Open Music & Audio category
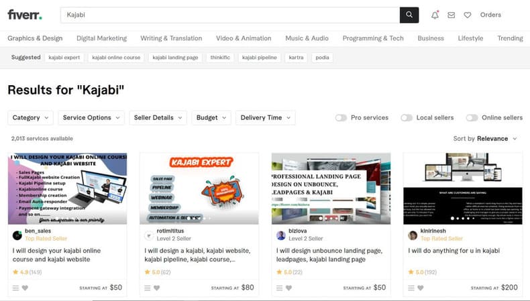Image resolution: width=530 pixels, height=301 pixels. (x=307, y=38)
